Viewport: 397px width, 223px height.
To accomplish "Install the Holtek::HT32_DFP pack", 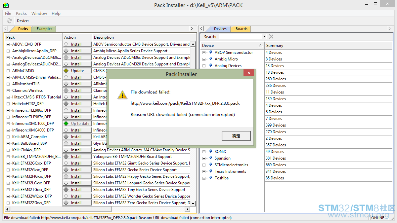I will point(77,104).
